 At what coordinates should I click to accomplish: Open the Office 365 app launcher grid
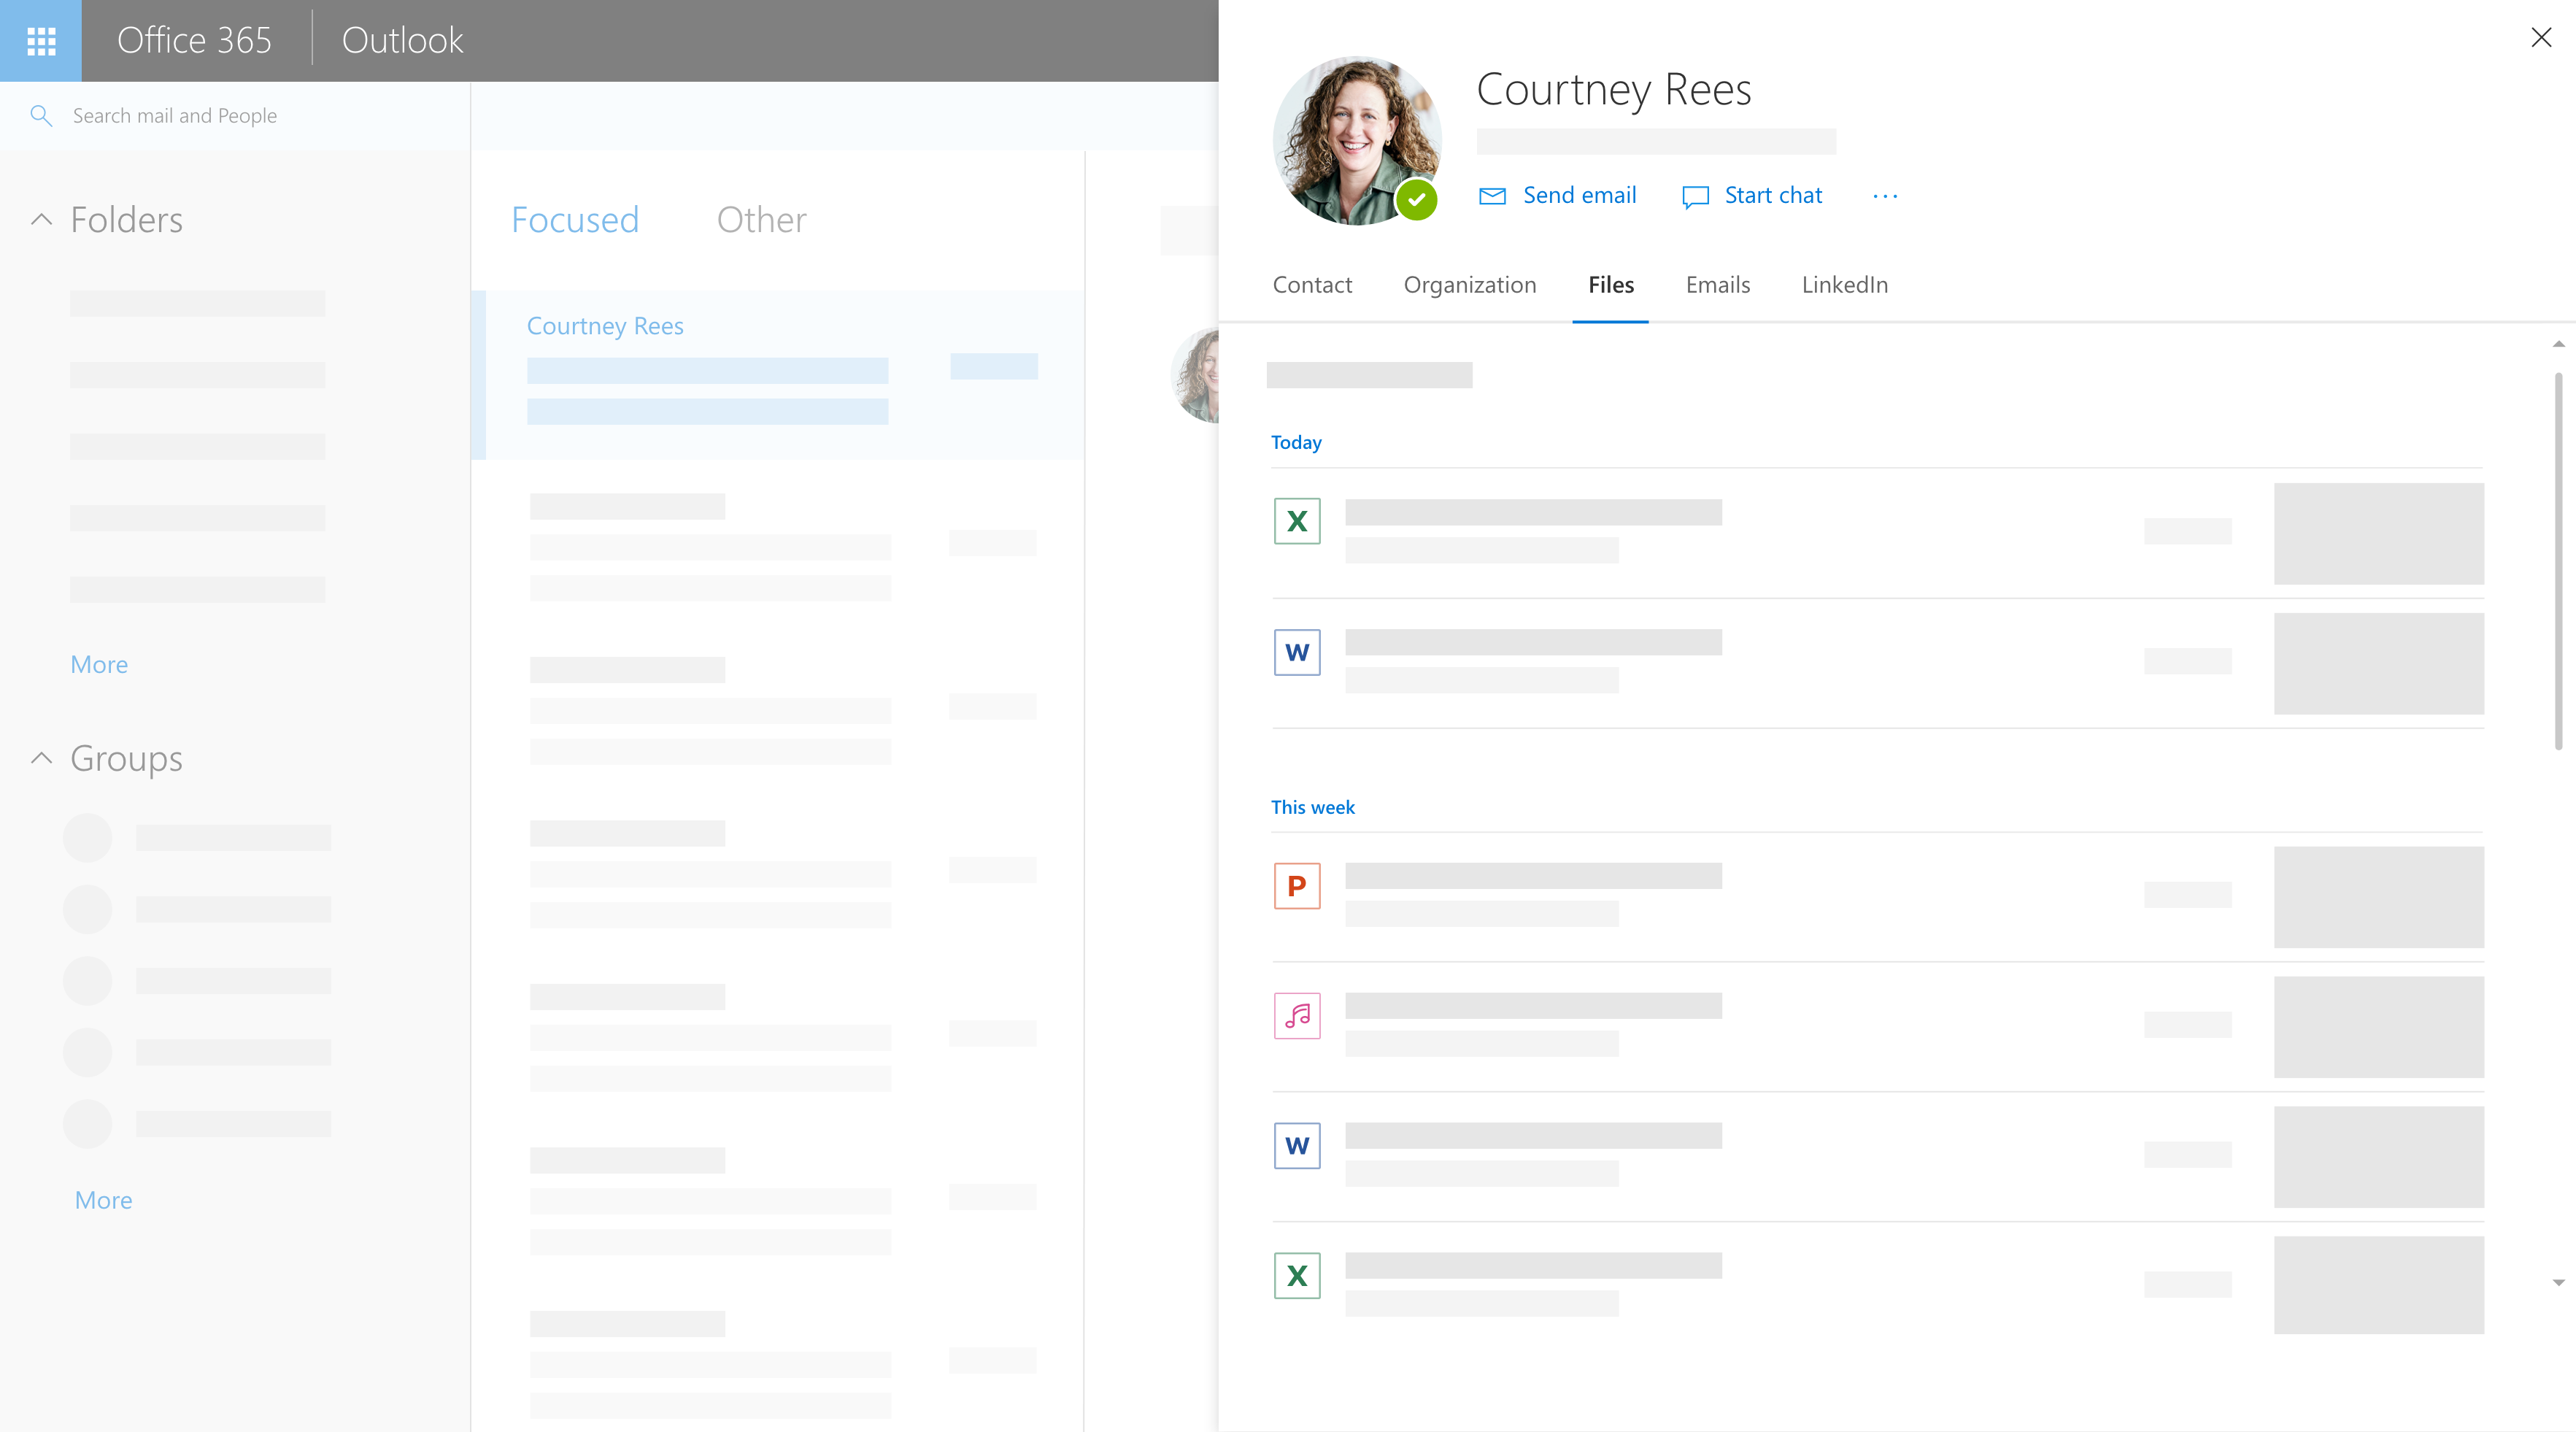point(41,41)
